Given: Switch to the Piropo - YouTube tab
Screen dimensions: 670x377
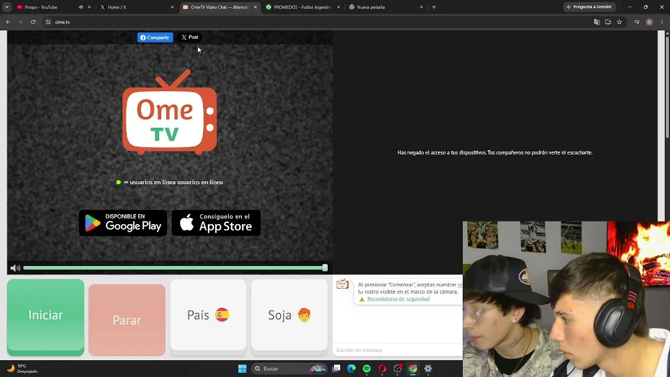Looking at the screenshot, I should (46, 7).
